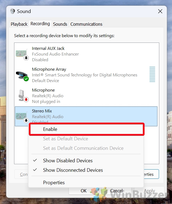172x204 pixels.
Task: Choose Enable from the context menu
Action: tap(50, 129)
